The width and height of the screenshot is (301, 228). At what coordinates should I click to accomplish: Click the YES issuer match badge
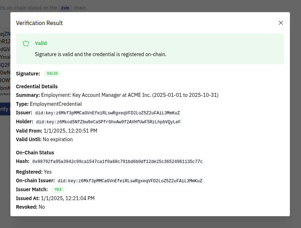click(58, 189)
